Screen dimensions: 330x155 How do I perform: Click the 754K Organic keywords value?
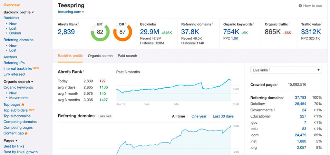pos(231,32)
